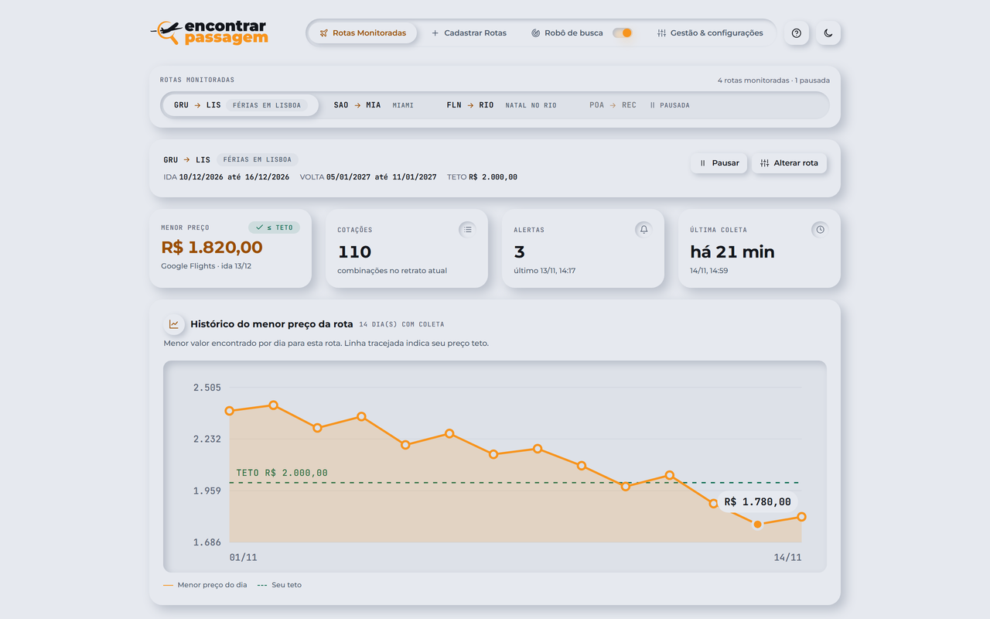Click the bell icon on Alertas card

643,229
